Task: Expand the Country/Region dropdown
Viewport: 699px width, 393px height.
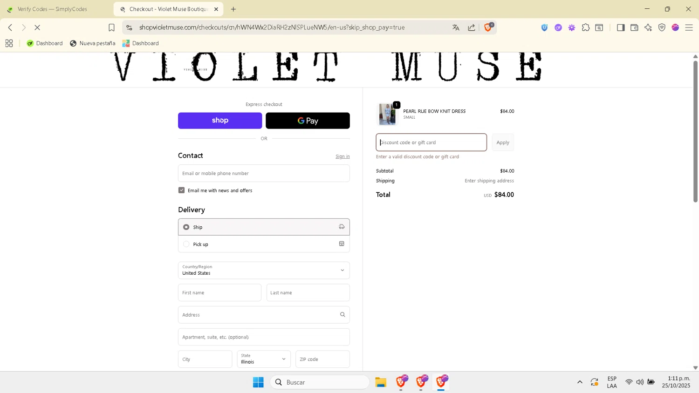Action: [264, 270]
